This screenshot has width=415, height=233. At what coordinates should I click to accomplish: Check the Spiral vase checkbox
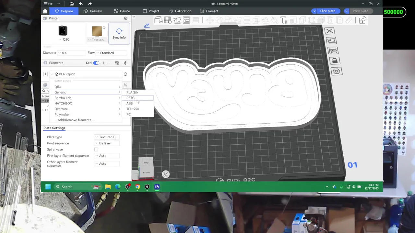click(96, 150)
